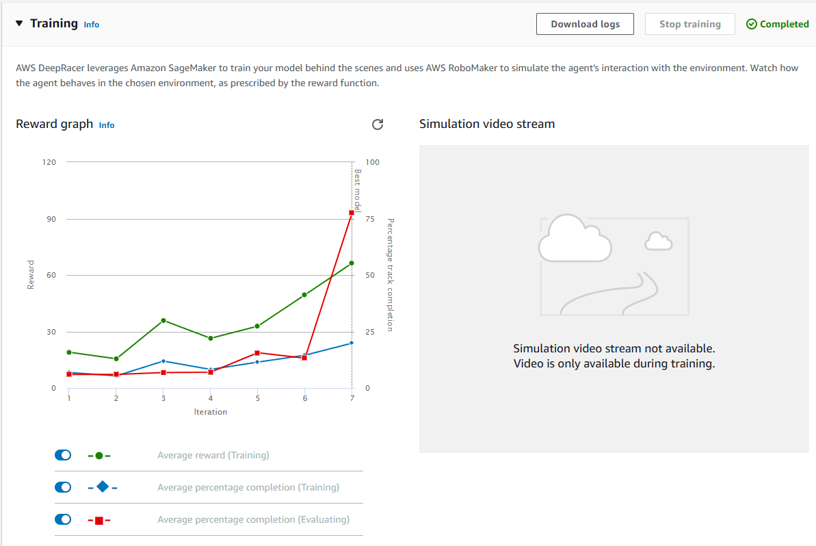The image size is (816, 546).
Task: Click the Average percentage completion (Evaluating) legend text
Action: tap(254, 519)
